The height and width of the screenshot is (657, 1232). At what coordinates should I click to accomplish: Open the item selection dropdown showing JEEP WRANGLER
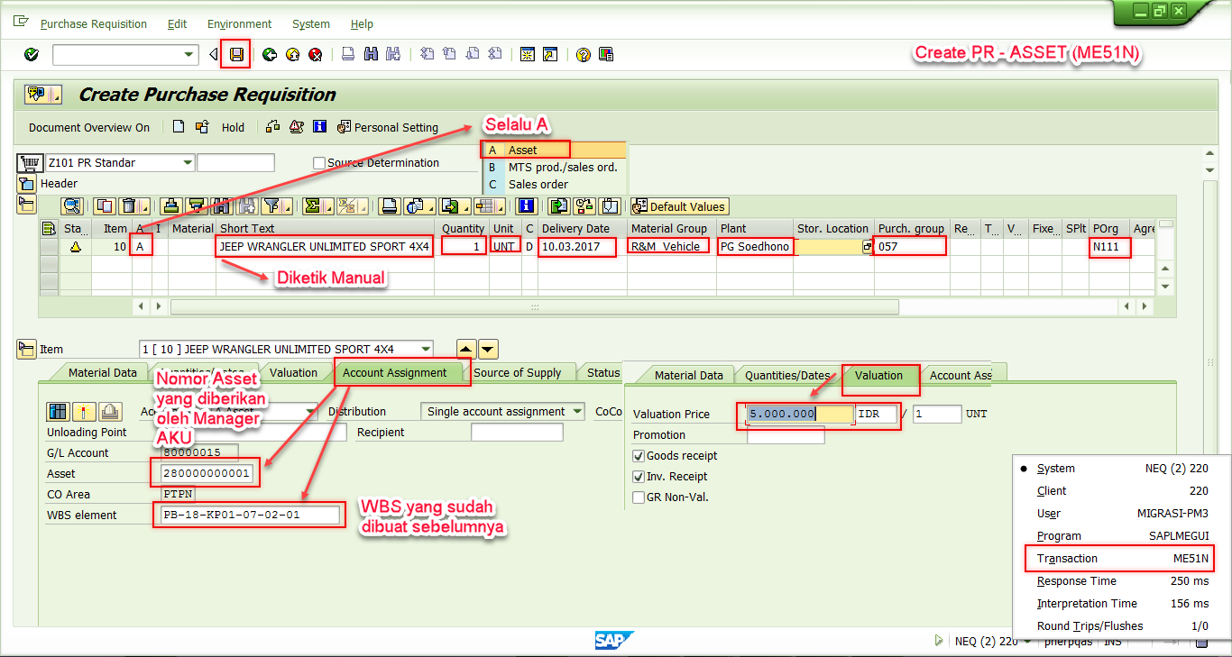click(x=425, y=349)
